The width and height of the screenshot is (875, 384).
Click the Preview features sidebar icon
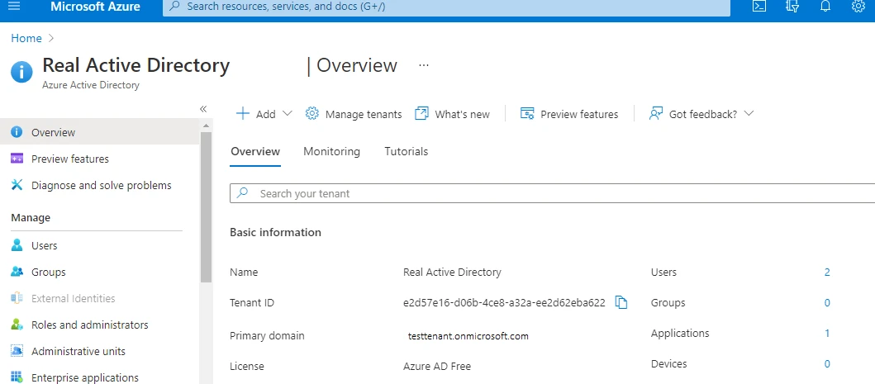[17, 159]
